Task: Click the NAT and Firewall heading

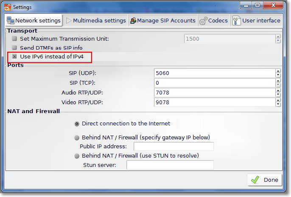Action: tap(34, 111)
